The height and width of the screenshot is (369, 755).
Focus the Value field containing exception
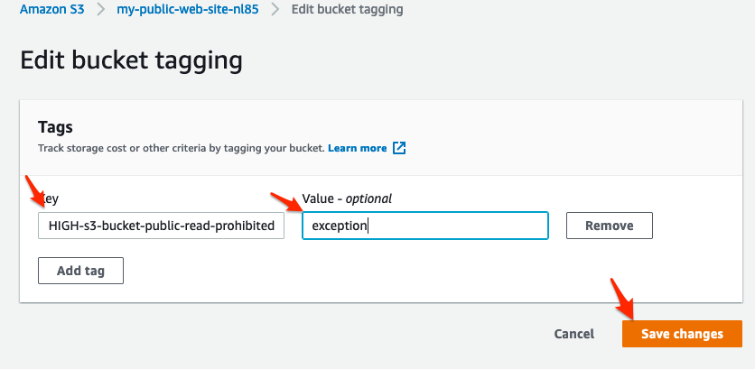point(425,226)
